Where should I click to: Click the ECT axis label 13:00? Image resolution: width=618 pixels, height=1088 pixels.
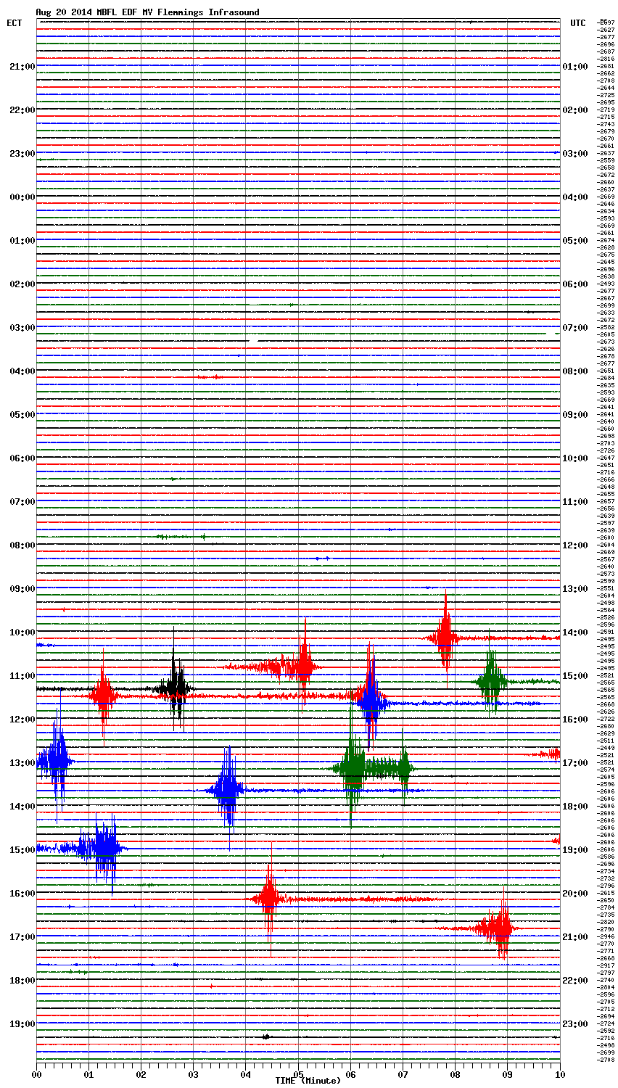(22, 763)
